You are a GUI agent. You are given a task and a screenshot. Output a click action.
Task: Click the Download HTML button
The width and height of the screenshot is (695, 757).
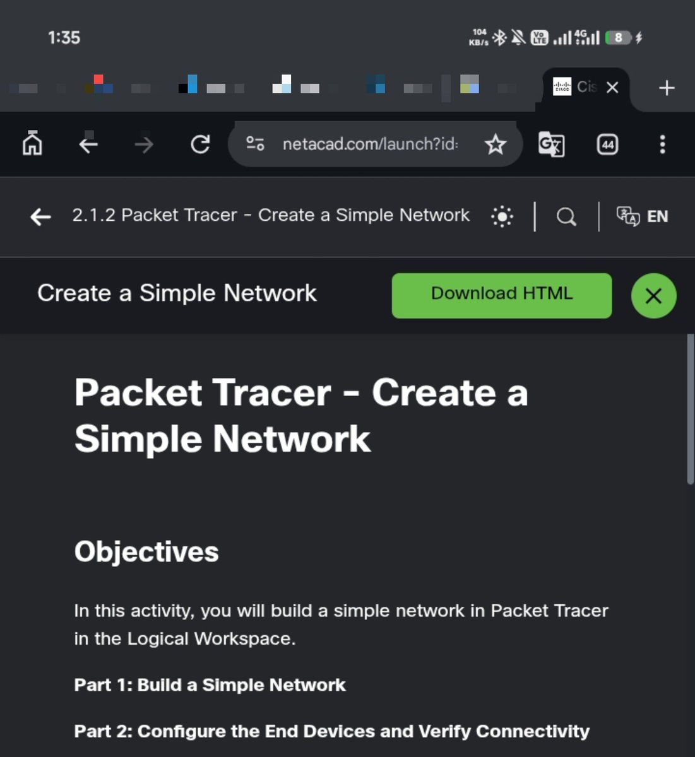502,295
